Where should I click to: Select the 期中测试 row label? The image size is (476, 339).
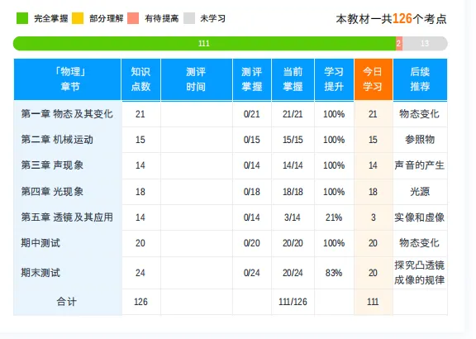pyautogui.click(x=40, y=243)
